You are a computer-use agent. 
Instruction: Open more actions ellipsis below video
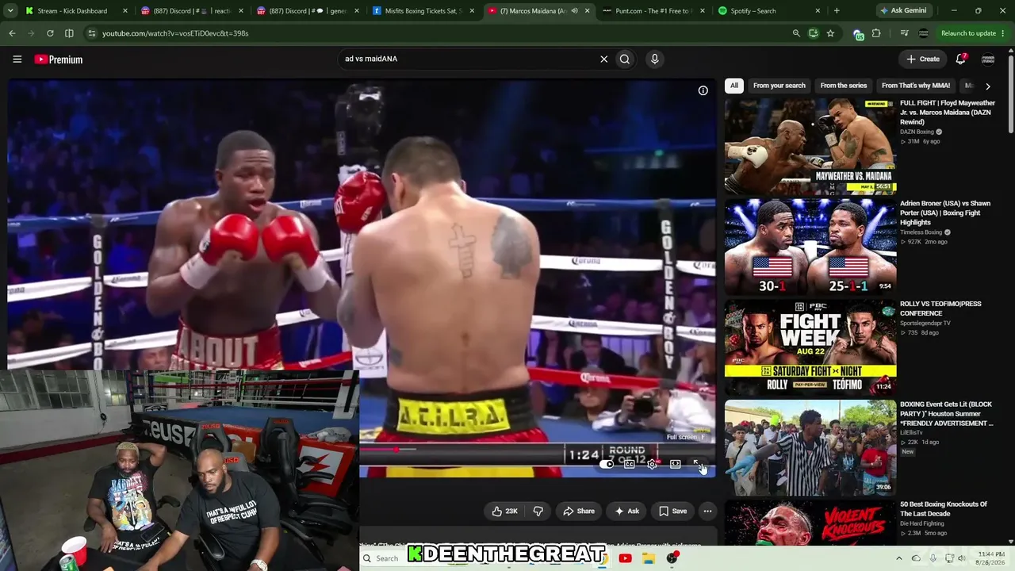coord(707,512)
